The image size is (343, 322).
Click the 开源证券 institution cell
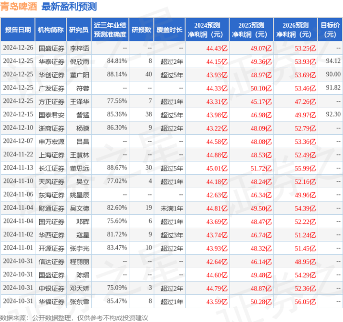click(52, 248)
